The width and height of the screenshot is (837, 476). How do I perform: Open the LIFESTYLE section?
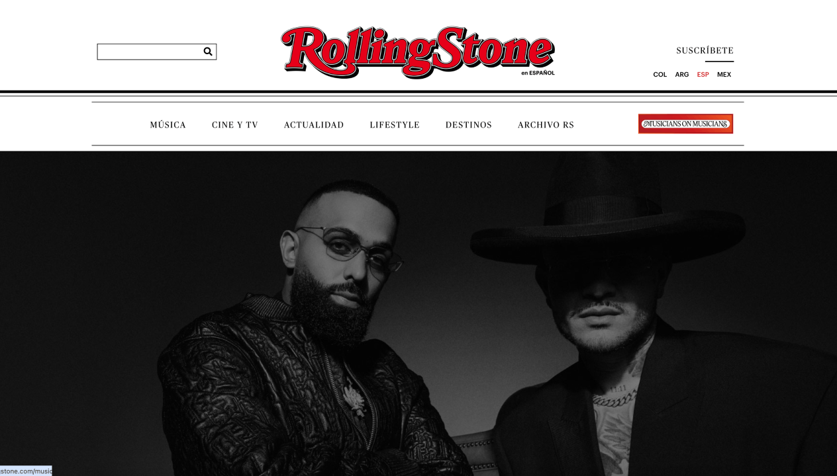395,125
